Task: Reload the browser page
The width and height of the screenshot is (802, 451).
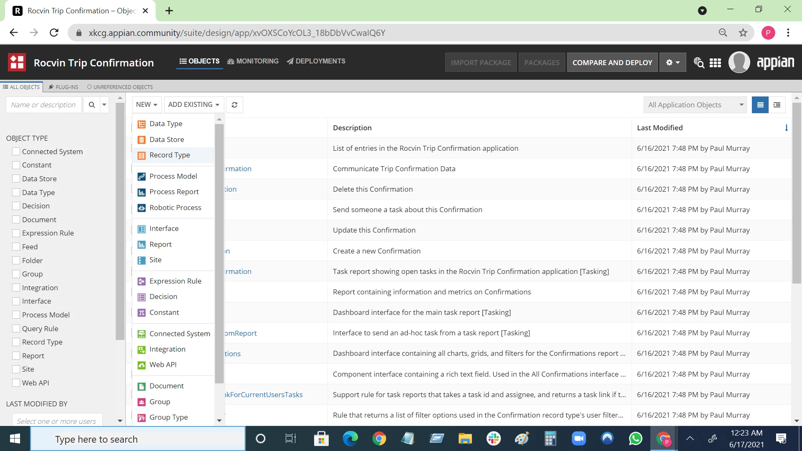Action: pyautogui.click(x=54, y=33)
